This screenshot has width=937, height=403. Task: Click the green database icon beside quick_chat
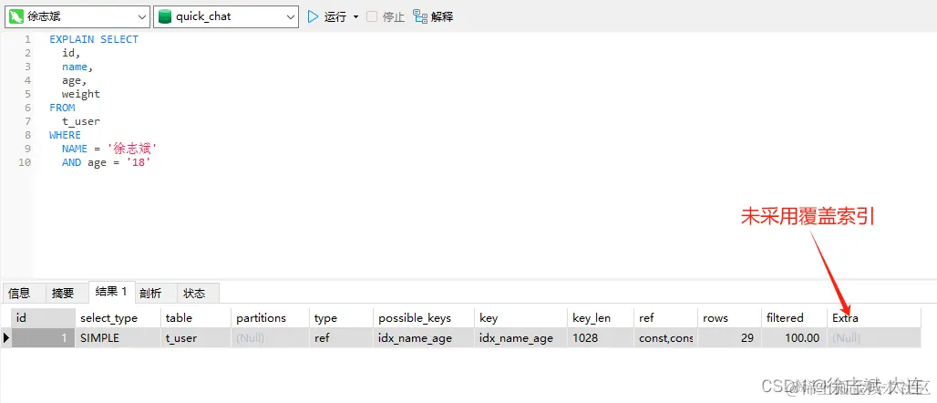click(165, 16)
